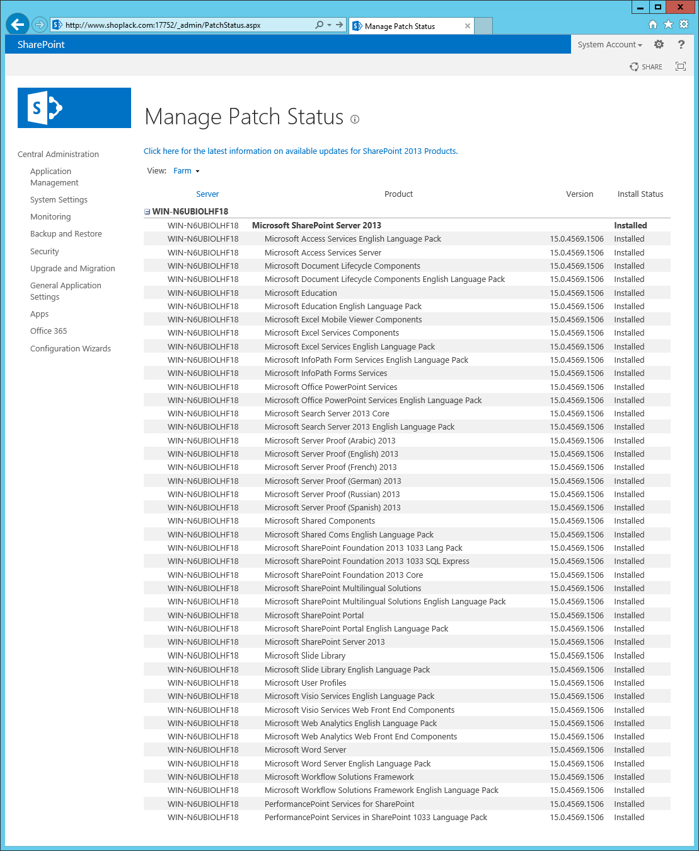Click the SHARE button
Image resolution: width=699 pixels, height=851 pixels.
click(646, 66)
